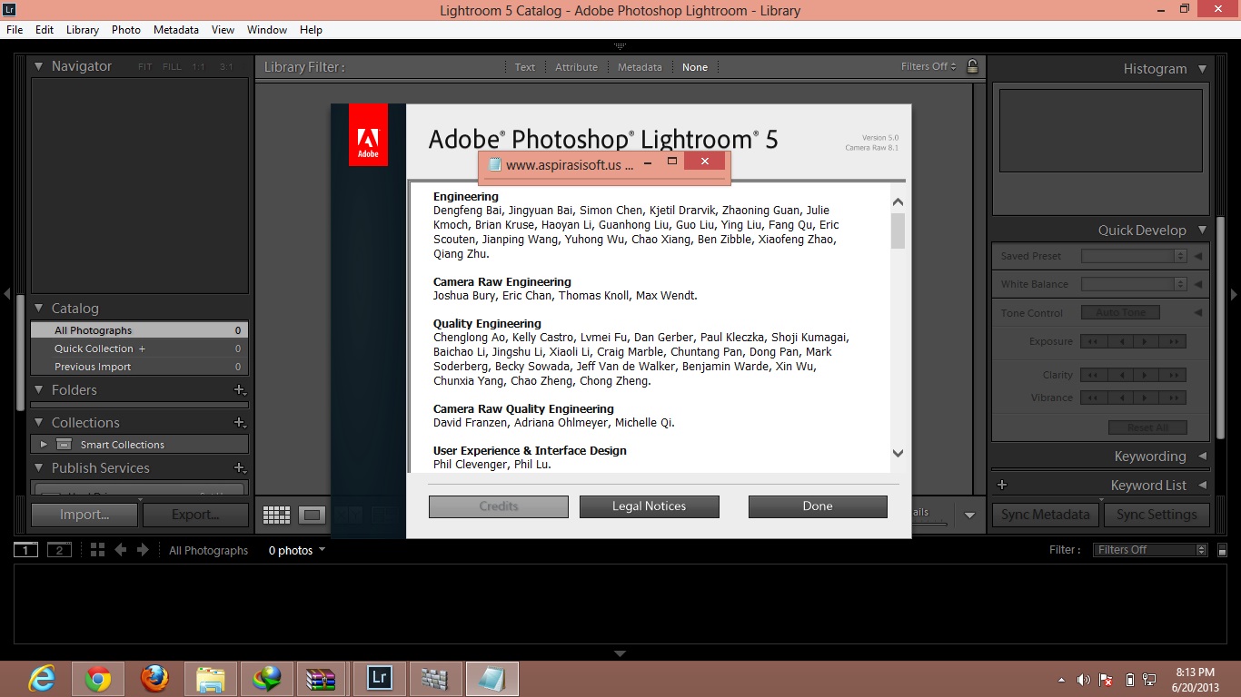
Task: Click the filmstrip grid shortcut icon
Action: click(97, 550)
